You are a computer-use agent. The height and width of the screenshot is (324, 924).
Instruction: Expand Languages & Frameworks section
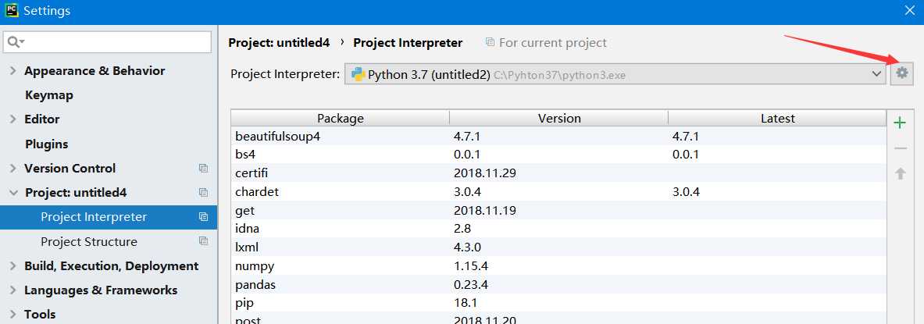pyautogui.click(x=13, y=290)
